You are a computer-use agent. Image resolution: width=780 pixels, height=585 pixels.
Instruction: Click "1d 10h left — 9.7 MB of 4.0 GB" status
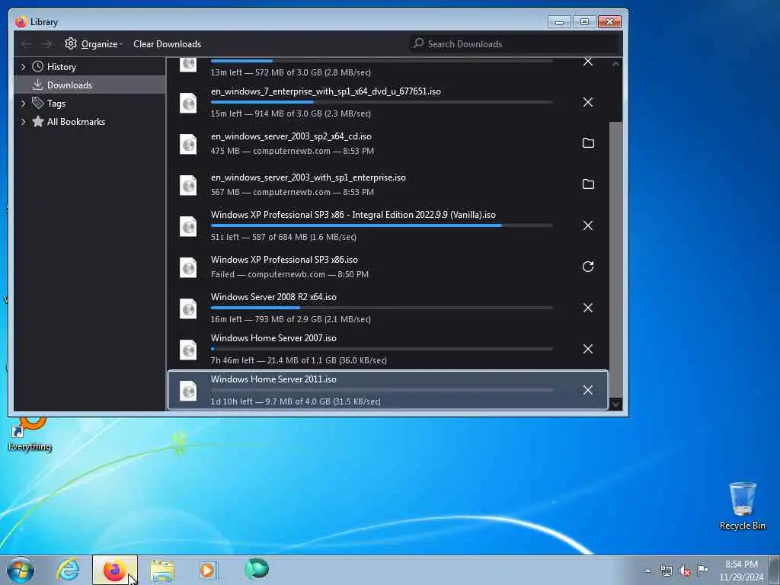pos(296,401)
